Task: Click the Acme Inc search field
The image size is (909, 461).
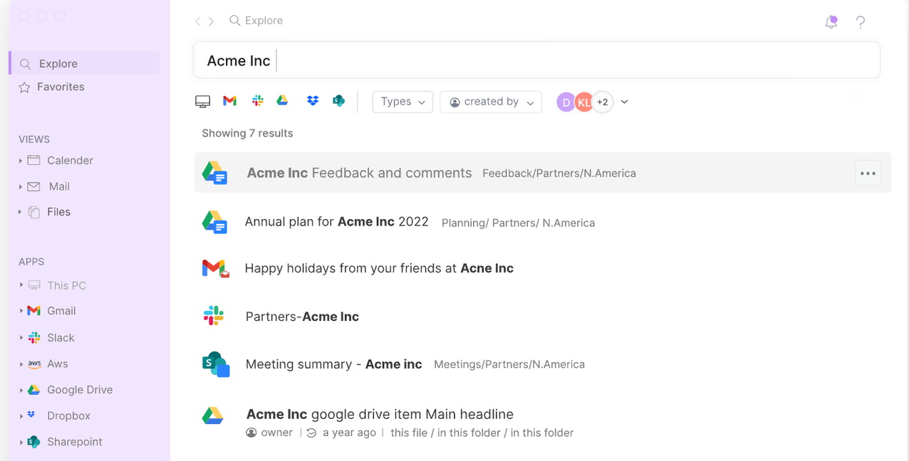Action: [x=536, y=60]
